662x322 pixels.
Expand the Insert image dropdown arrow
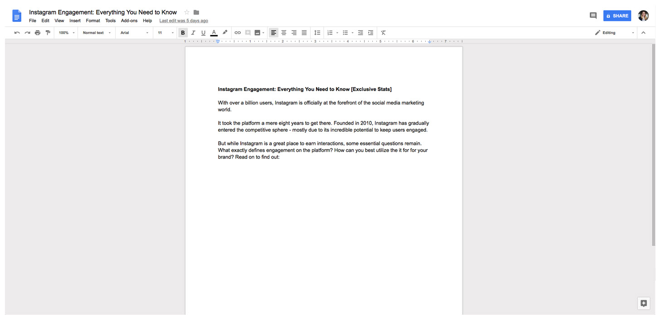coord(263,33)
